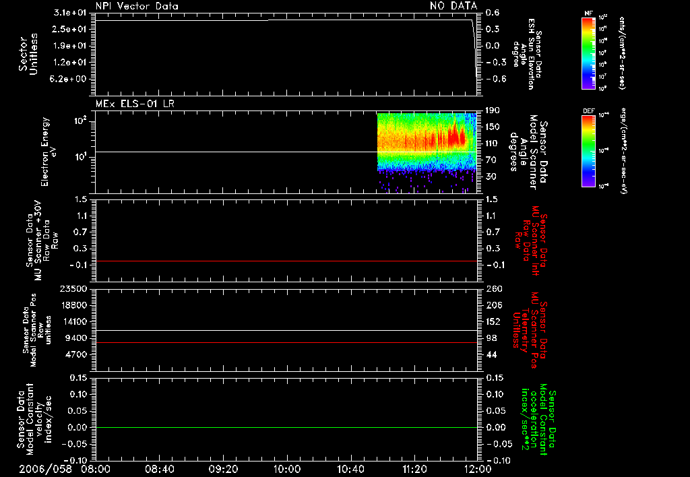
Task: Click the white Model Scanner Pos trace line
Action: [286, 331]
